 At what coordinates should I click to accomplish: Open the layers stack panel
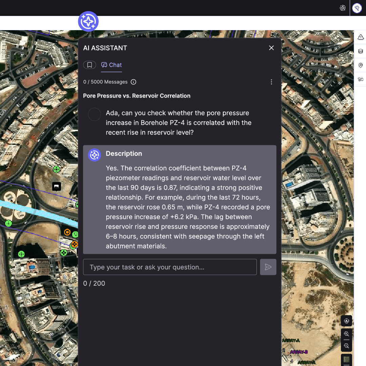coord(360,51)
